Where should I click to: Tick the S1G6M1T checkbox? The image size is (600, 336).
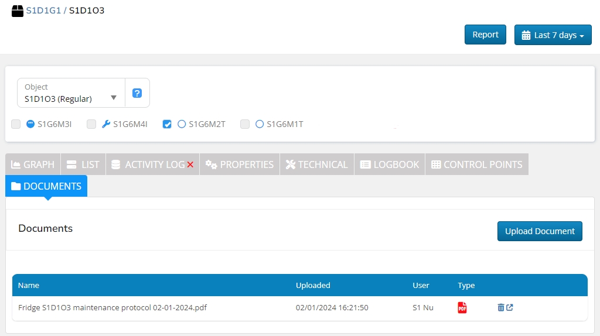[245, 124]
